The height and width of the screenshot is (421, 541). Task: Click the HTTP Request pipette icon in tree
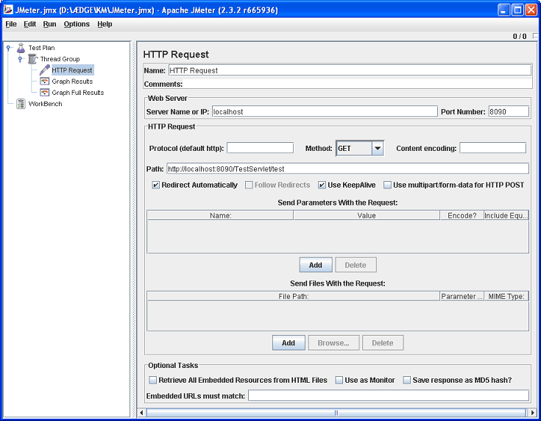coord(44,70)
